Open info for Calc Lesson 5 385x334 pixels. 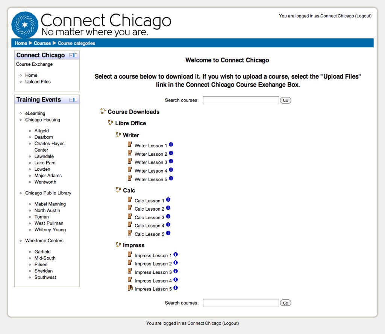pyautogui.click(x=168, y=233)
